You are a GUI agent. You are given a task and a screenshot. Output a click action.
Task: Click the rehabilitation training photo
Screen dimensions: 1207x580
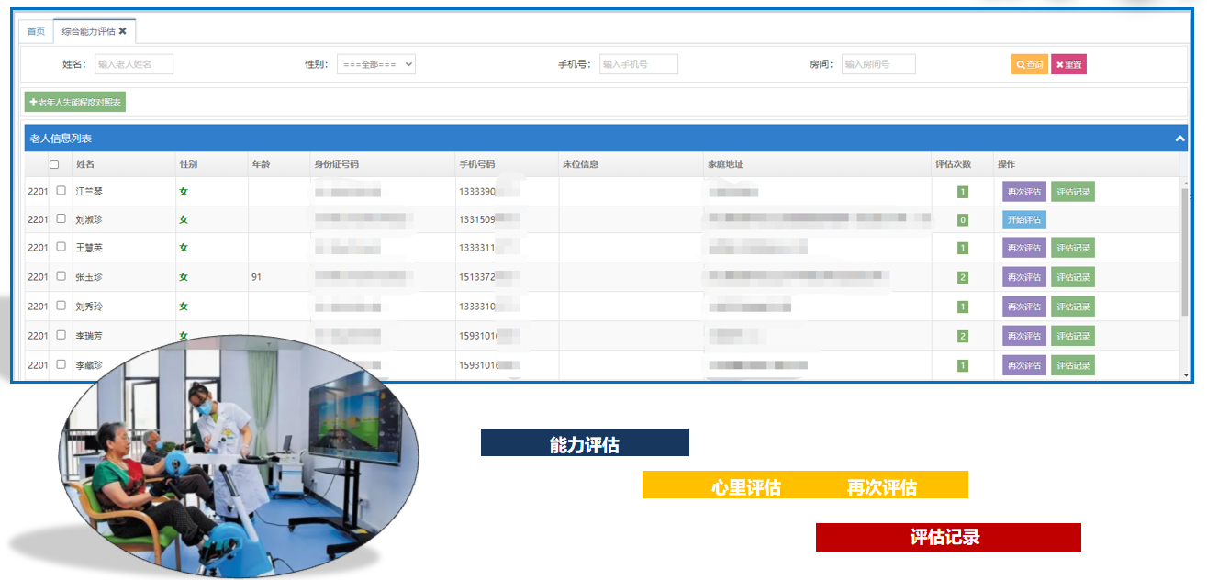tap(239, 459)
